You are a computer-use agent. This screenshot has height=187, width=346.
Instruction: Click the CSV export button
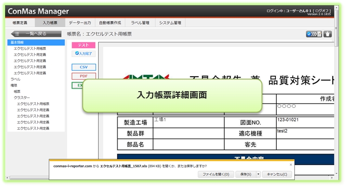[84, 67]
